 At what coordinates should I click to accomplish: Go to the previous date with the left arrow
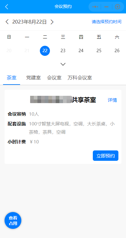7,22
